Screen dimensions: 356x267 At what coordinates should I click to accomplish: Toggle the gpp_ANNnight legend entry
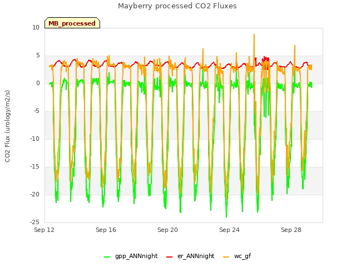pyautogui.click(x=131, y=256)
